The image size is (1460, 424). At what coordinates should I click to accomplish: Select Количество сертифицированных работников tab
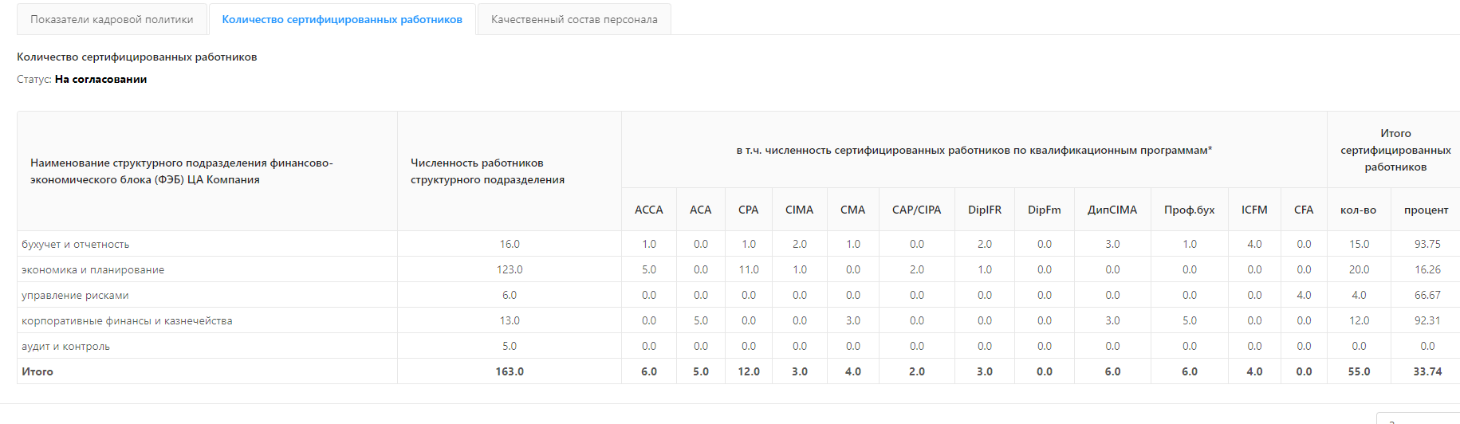(x=342, y=19)
